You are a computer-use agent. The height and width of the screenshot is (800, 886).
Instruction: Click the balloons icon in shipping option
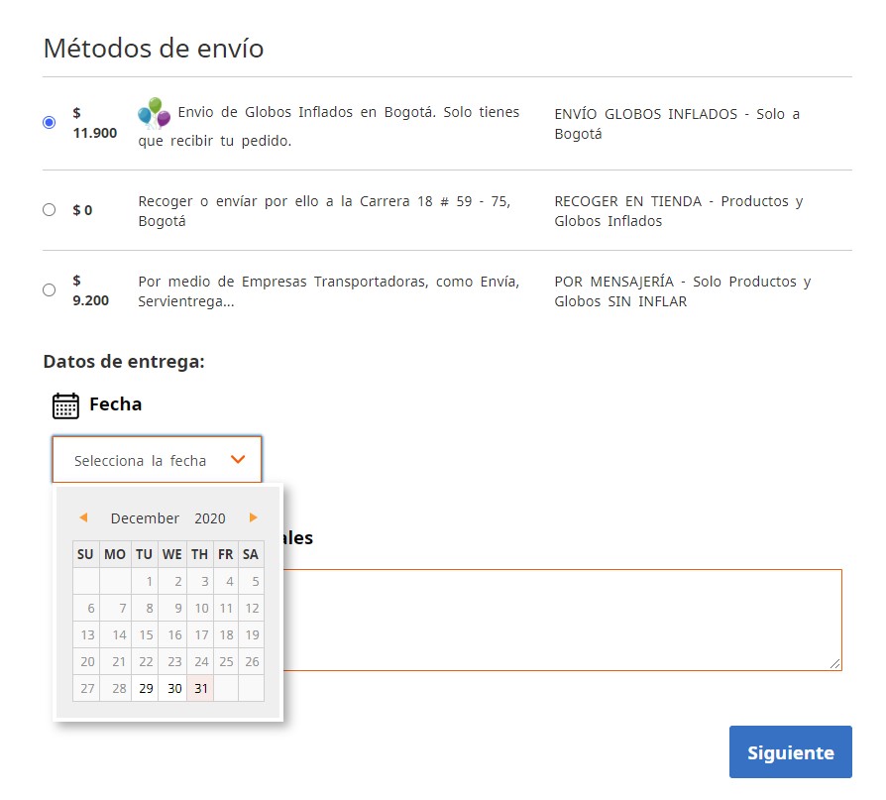(155, 113)
